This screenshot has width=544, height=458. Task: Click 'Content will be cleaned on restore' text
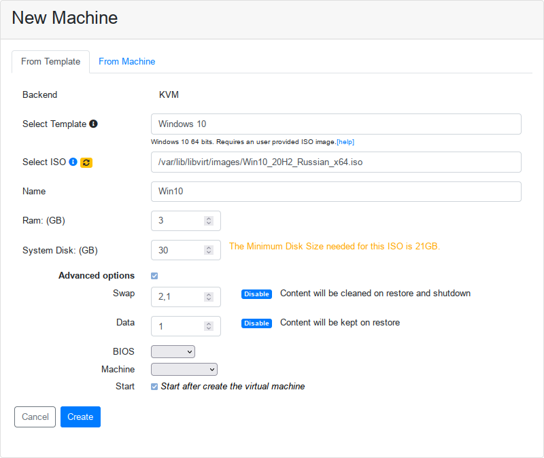[375, 294]
